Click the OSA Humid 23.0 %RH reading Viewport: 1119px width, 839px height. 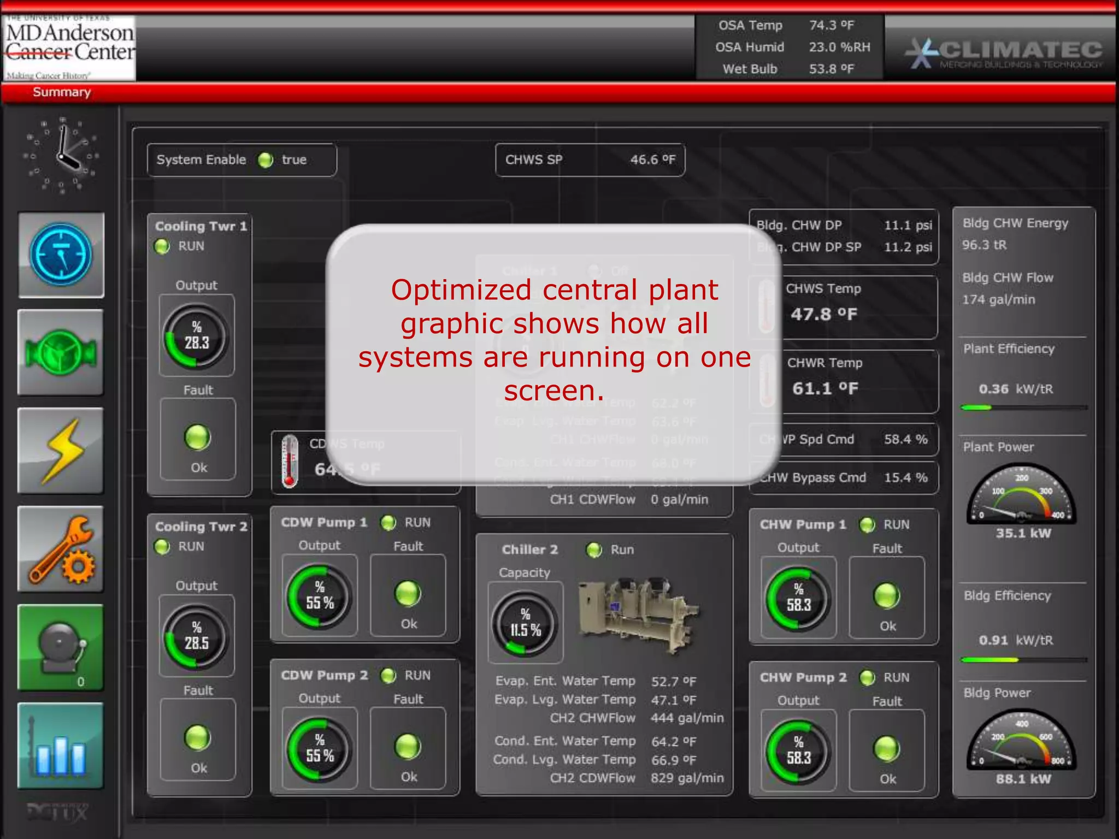pyautogui.click(x=840, y=47)
